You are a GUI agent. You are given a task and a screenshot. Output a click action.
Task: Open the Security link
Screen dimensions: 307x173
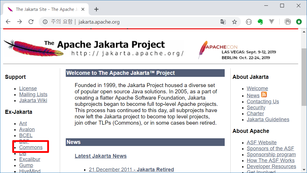256,108
